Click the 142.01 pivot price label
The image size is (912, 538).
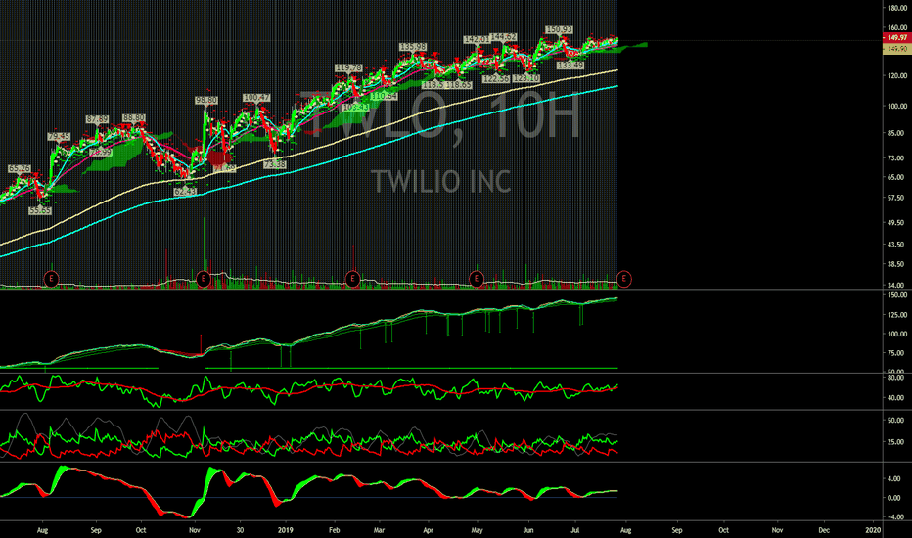(477, 39)
